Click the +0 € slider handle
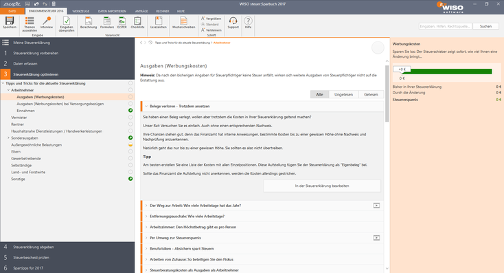 (x=402, y=69)
